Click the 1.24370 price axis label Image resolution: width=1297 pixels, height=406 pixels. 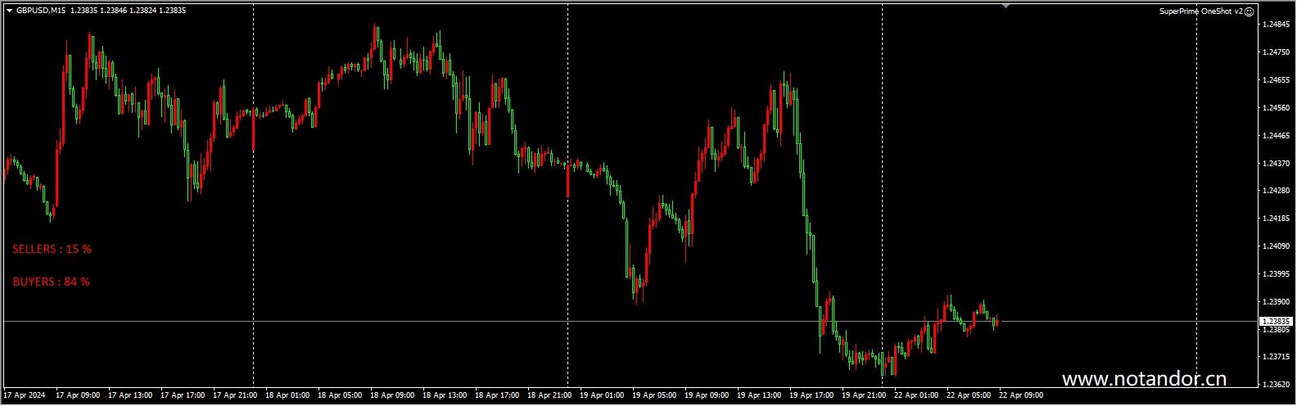(1276, 164)
